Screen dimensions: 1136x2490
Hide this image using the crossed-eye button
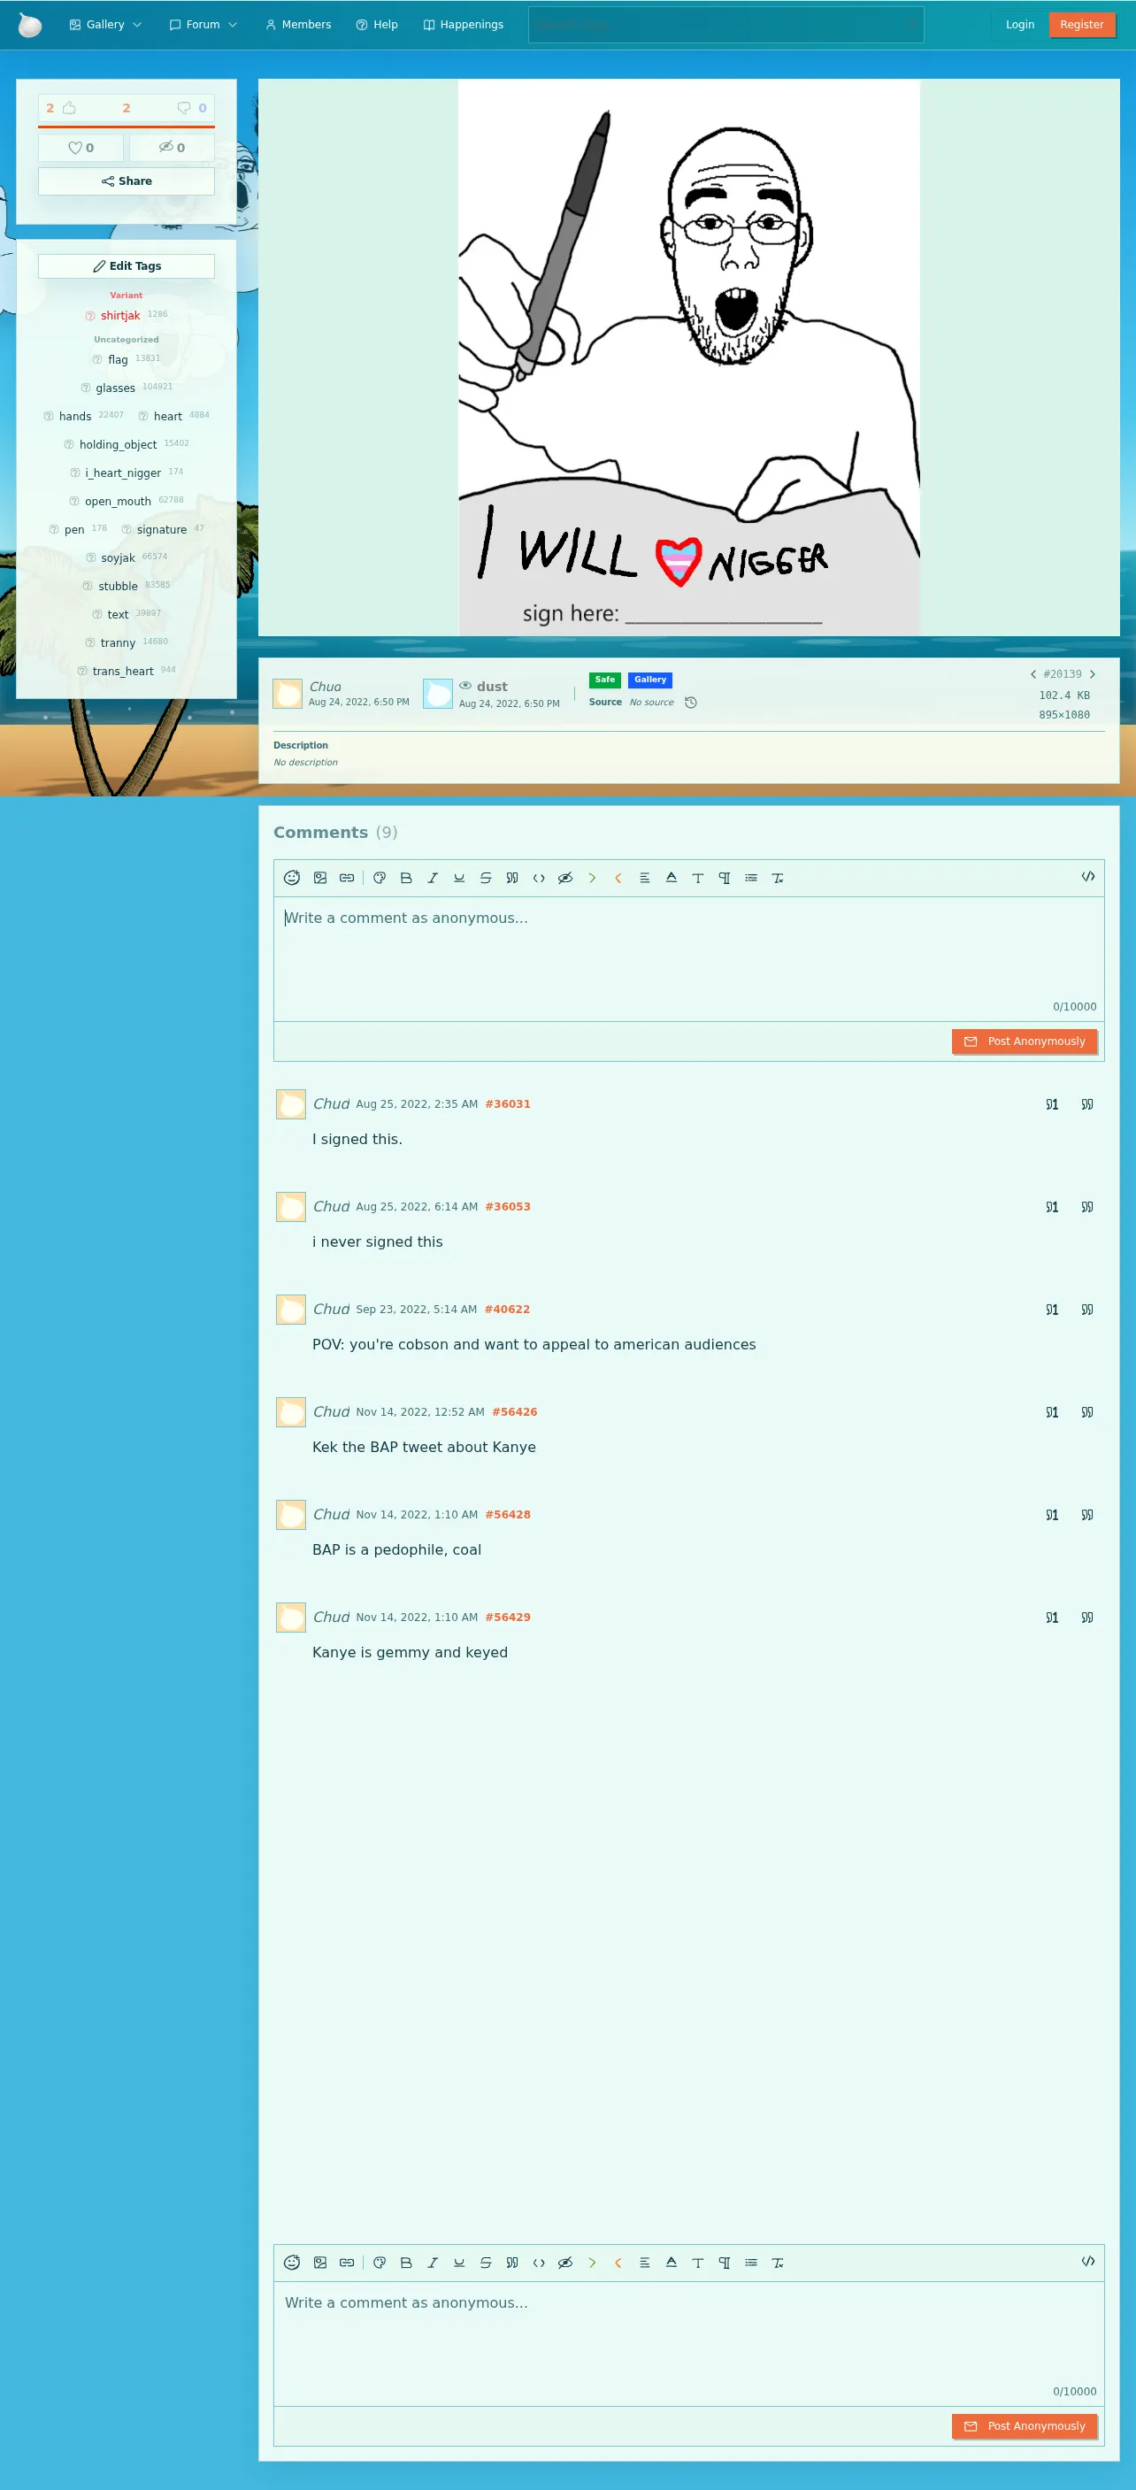(173, 148)
